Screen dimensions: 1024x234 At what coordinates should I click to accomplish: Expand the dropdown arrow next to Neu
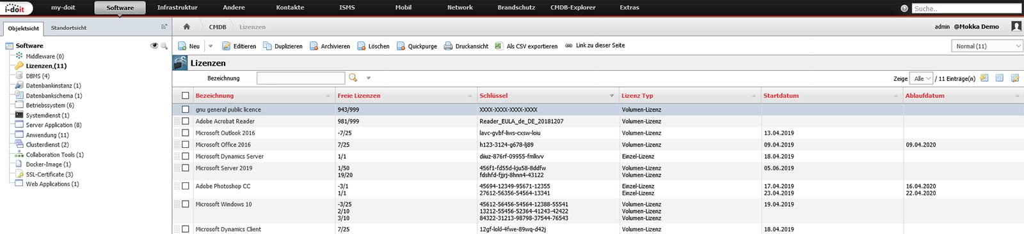coord(210,46)
